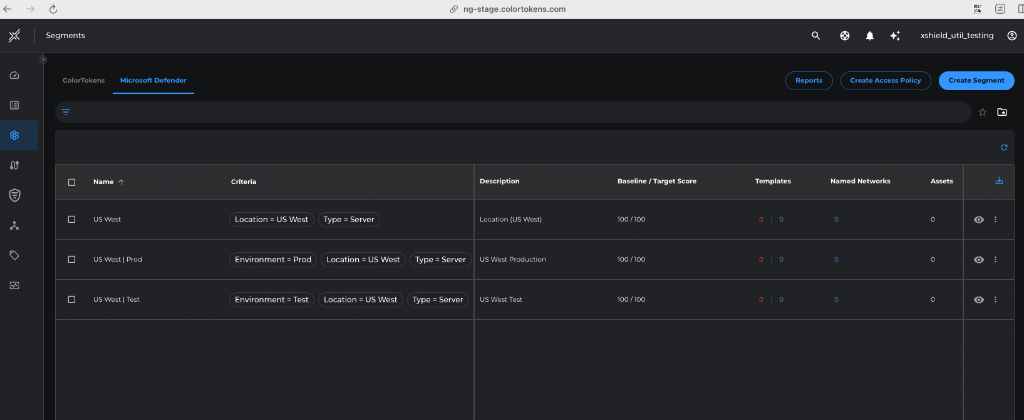Click the Create Access Policy button

coord(885,81)
